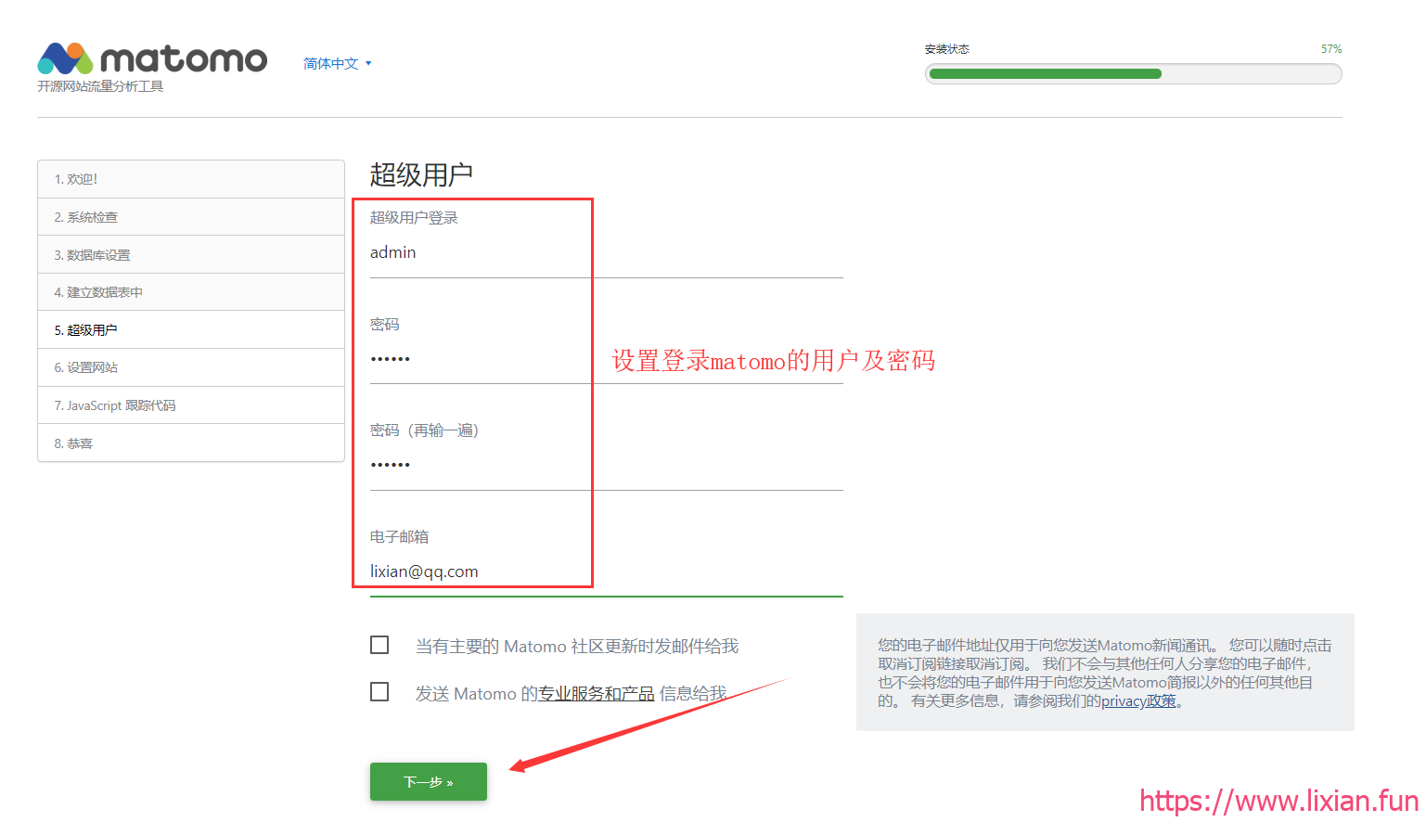Select step 3. 数据库设置 in sidebar

[x=191, y=255]
